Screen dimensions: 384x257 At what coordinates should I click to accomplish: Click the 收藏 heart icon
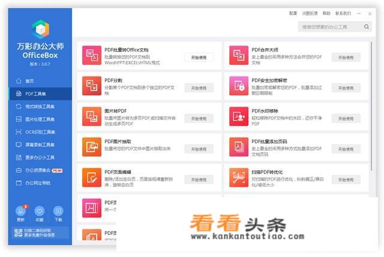[40, 211]
